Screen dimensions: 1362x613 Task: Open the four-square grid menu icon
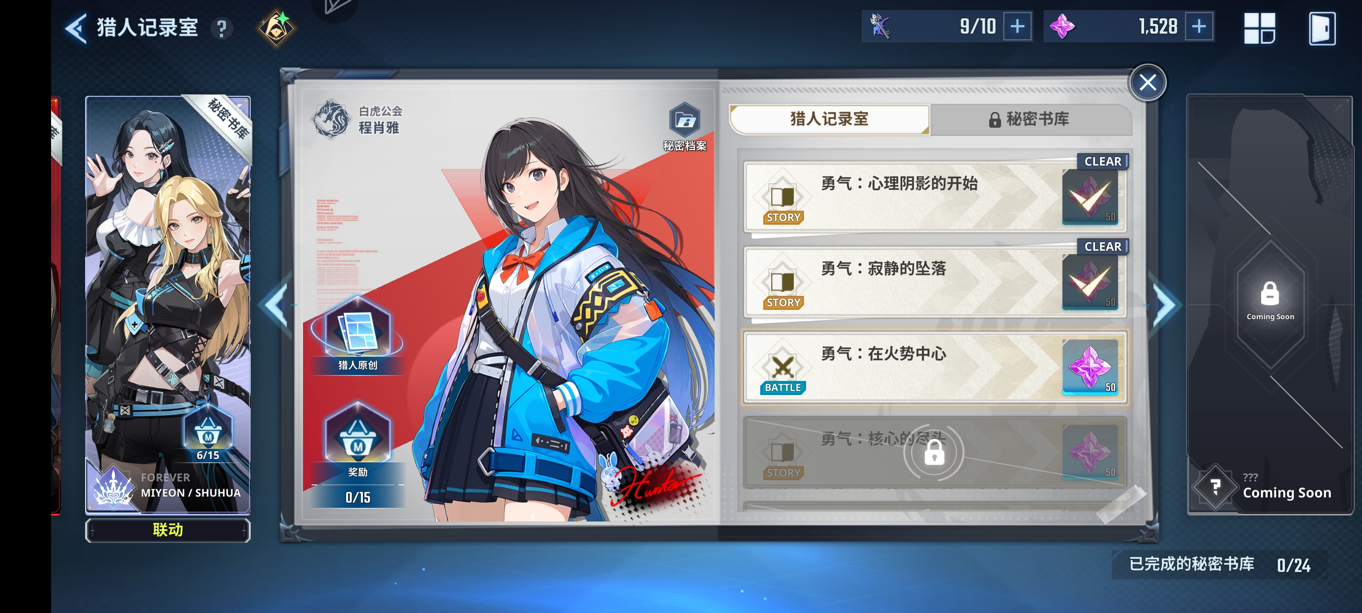click(1259, 28)
